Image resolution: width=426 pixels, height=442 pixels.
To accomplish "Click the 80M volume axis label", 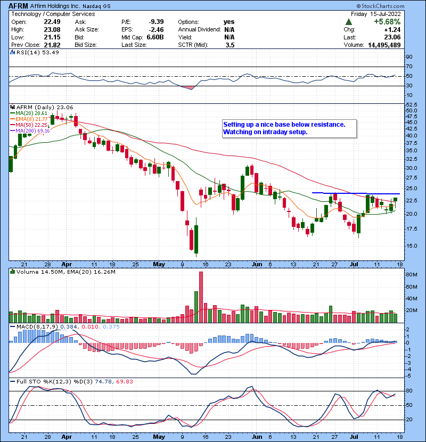I will [412, 275].
